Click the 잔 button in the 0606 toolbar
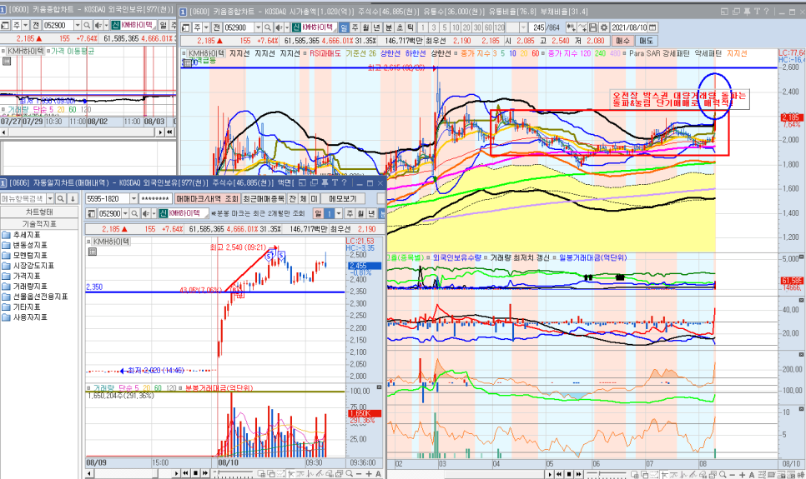Image resolution: width=806 pixels, height=479 pixels. pos(292,199)
